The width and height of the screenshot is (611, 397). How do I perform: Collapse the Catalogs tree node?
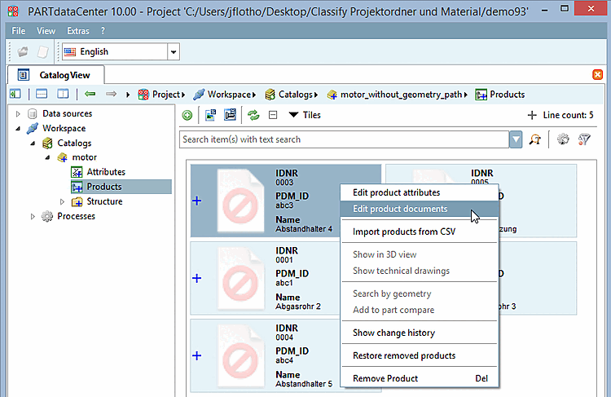[x=33, y=143]
